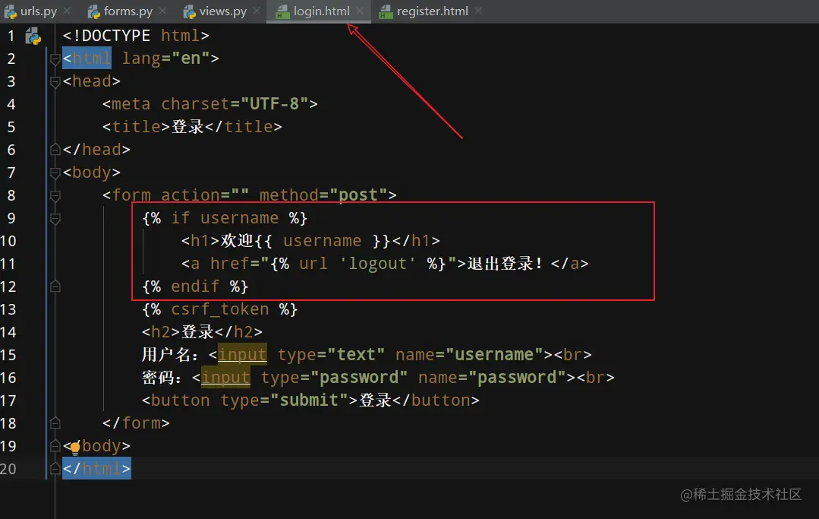The width and height of the screenshot is (819, 519).
Task: Click the </form> closing tag
Action: tap(136, 422)
